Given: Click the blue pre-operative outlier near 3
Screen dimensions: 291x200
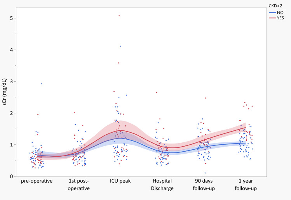Looking at the screenshot, I should point(41,84).
